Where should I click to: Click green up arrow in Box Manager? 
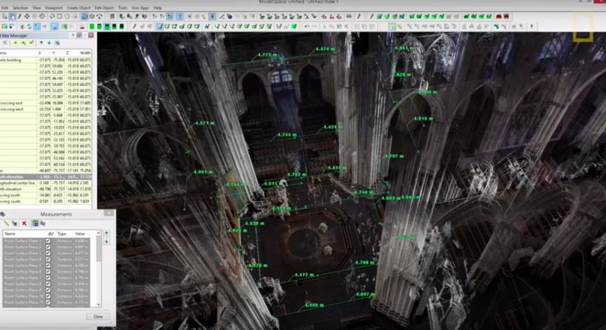41,43
